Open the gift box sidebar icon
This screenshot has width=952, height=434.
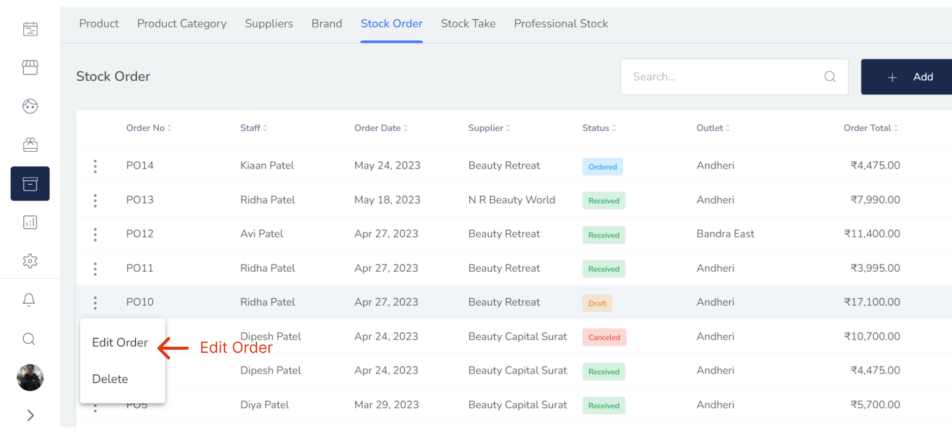click(x=30, y=145)
